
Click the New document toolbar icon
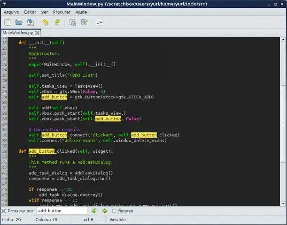[x=8, y=22]
